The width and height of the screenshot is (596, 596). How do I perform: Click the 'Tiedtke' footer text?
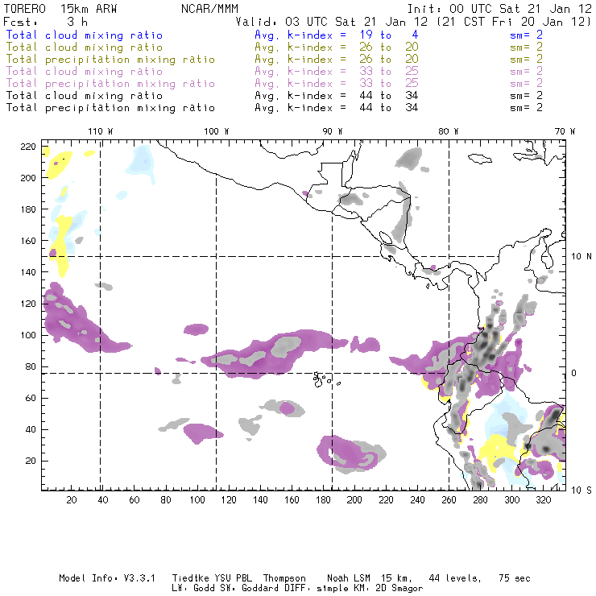(190, 578)
